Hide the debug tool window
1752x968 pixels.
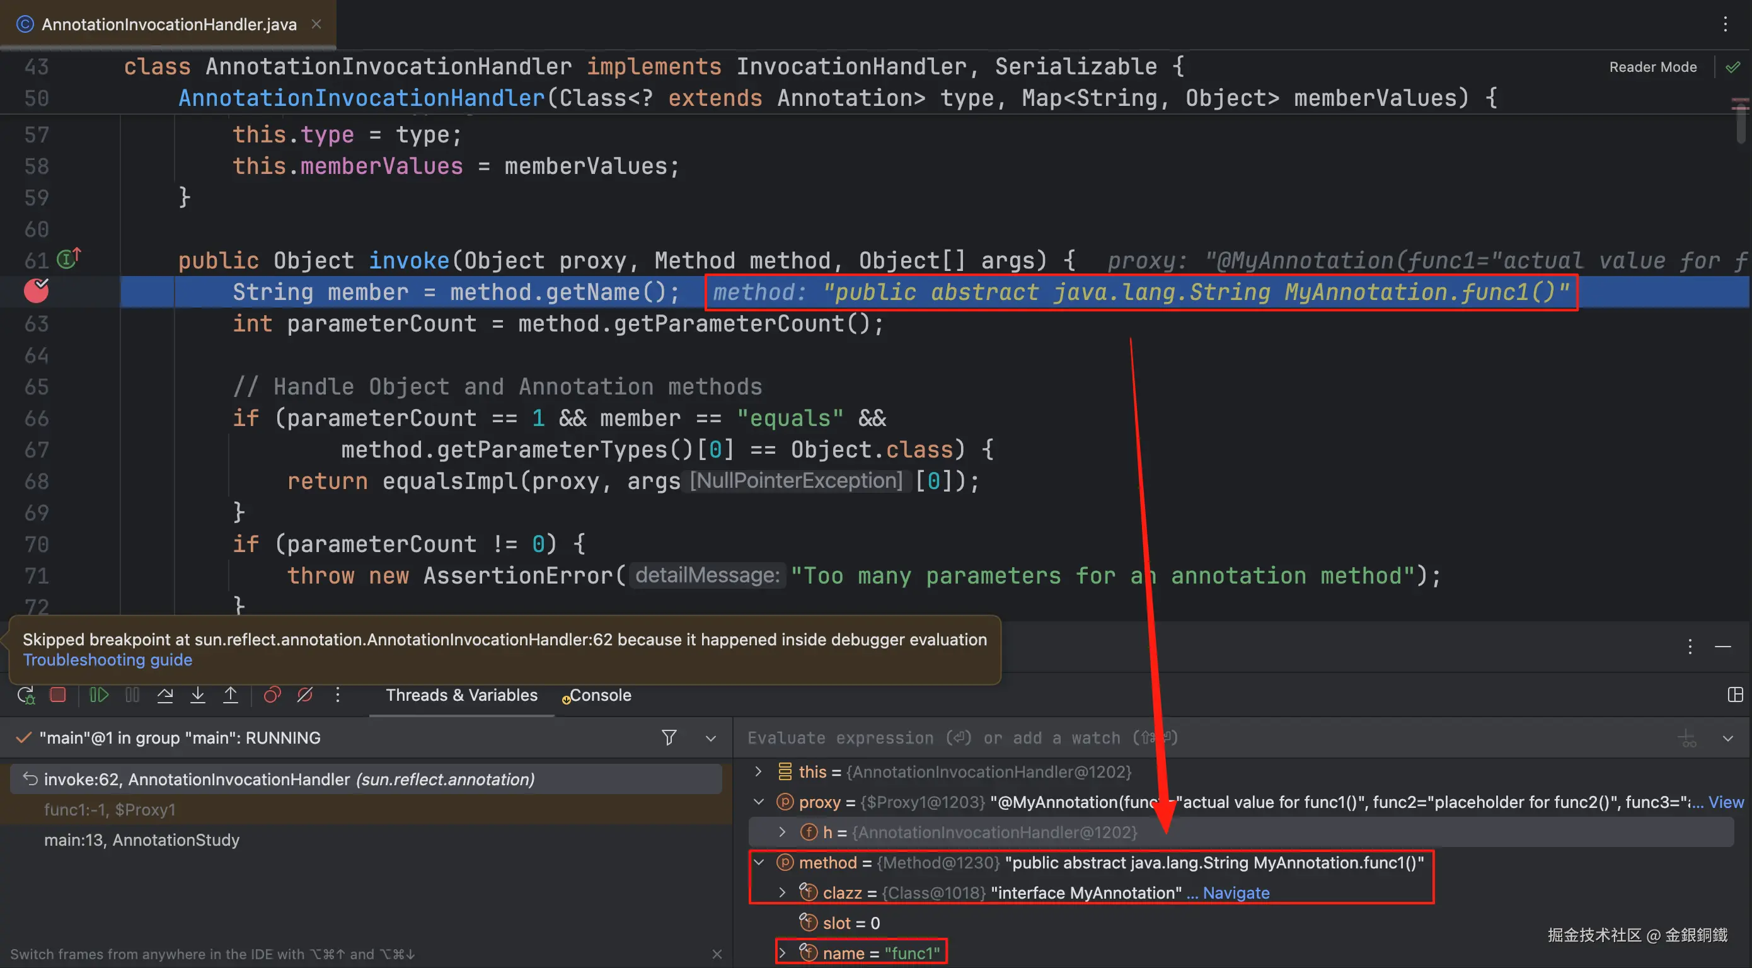1723,646
